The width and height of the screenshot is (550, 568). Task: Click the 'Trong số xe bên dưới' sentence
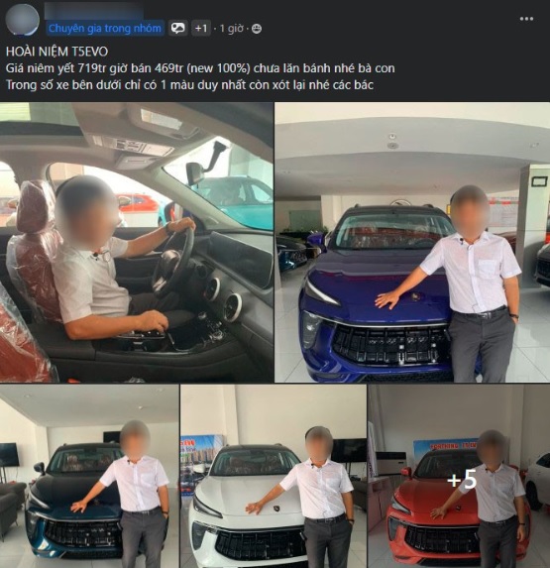point(189,85)
